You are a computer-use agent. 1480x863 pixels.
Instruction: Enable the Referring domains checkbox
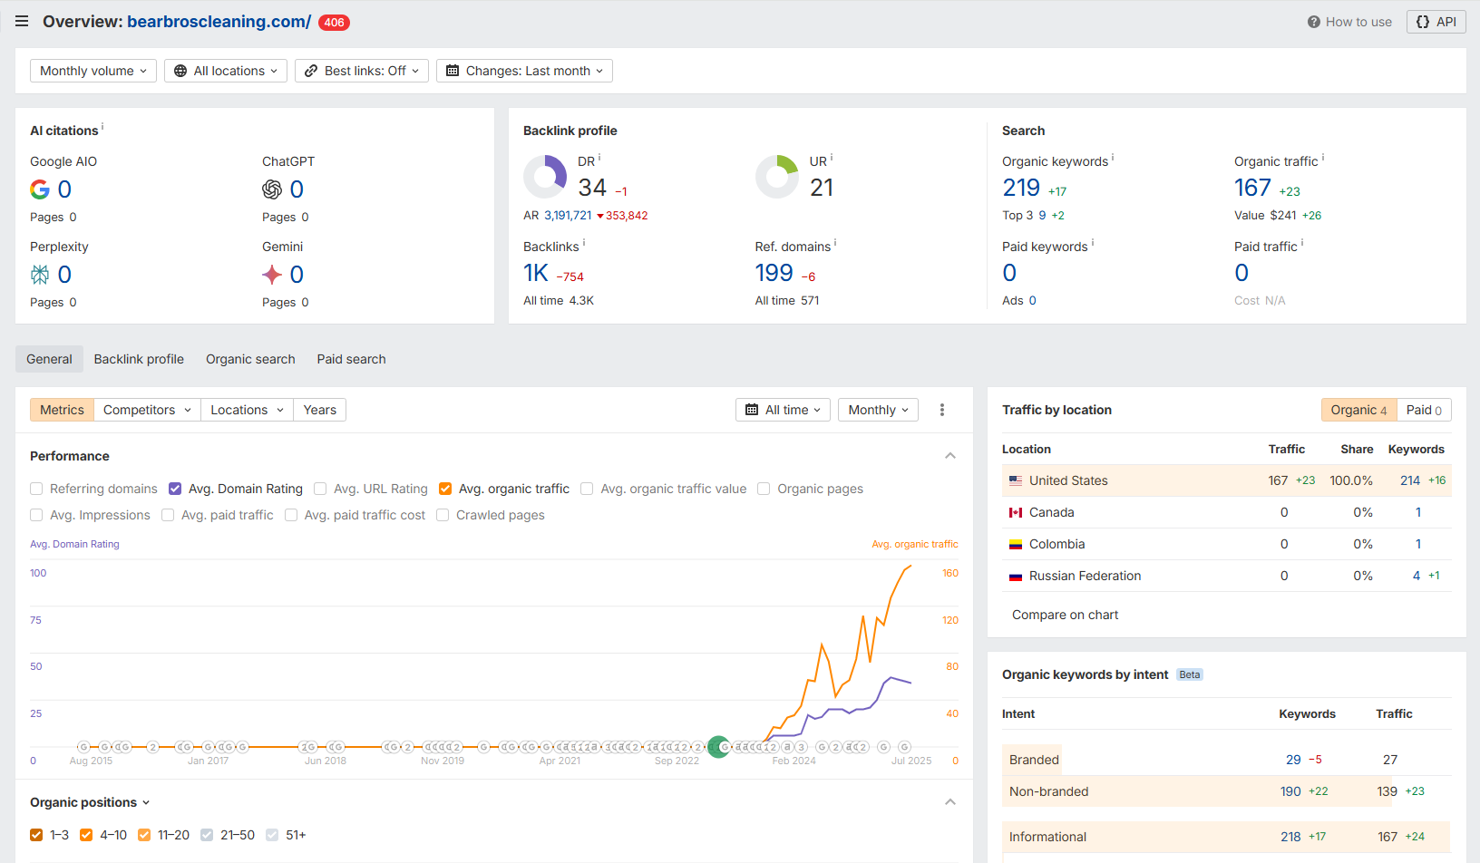(36, 489)
